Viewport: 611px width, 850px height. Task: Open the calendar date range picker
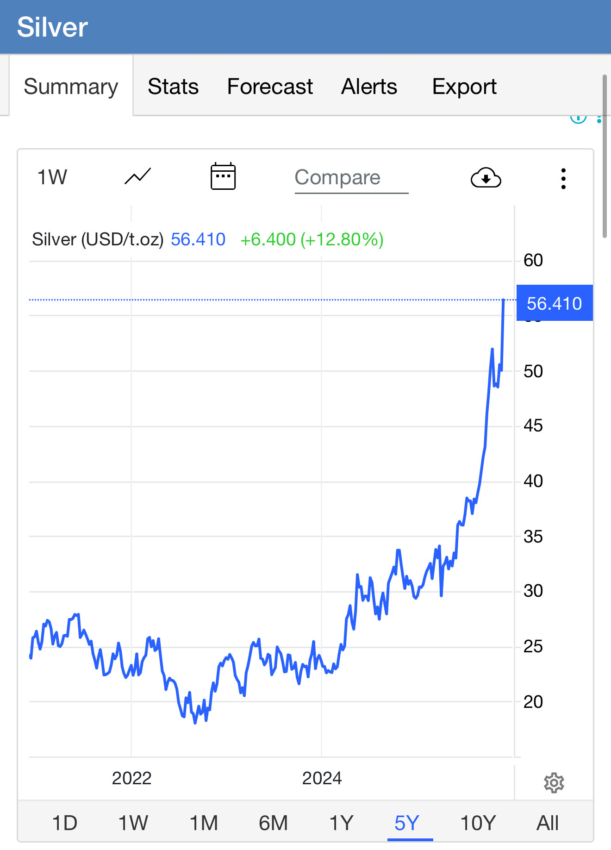tap(223, 176)
